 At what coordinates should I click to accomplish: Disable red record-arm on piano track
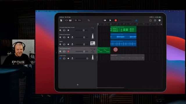(x=68, y=51)
